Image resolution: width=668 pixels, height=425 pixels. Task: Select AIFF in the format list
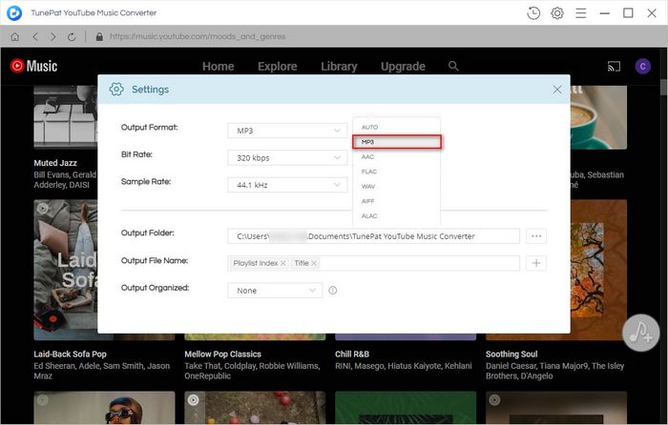(397, 201)
